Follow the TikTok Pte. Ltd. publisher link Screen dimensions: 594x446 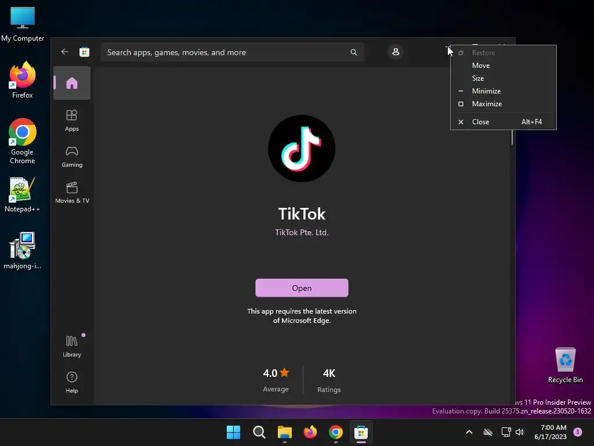302,232
